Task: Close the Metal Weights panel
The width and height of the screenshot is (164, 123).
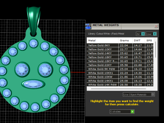Action: pos(156,26)
